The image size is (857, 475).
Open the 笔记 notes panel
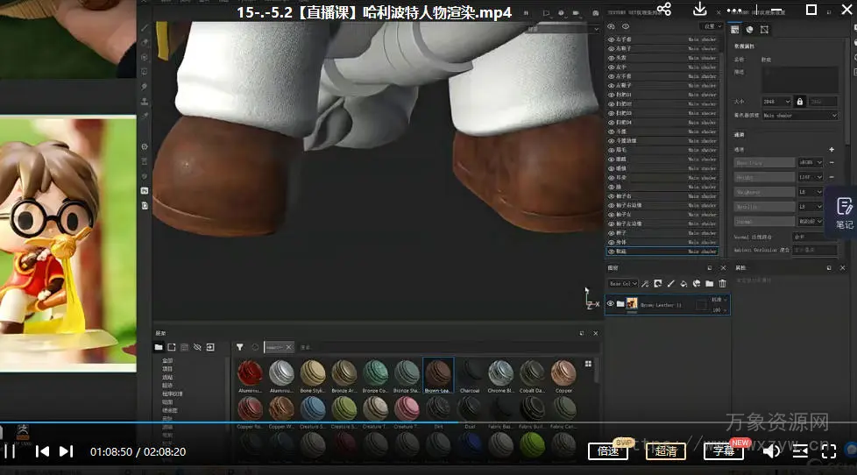tap(844, 212)
